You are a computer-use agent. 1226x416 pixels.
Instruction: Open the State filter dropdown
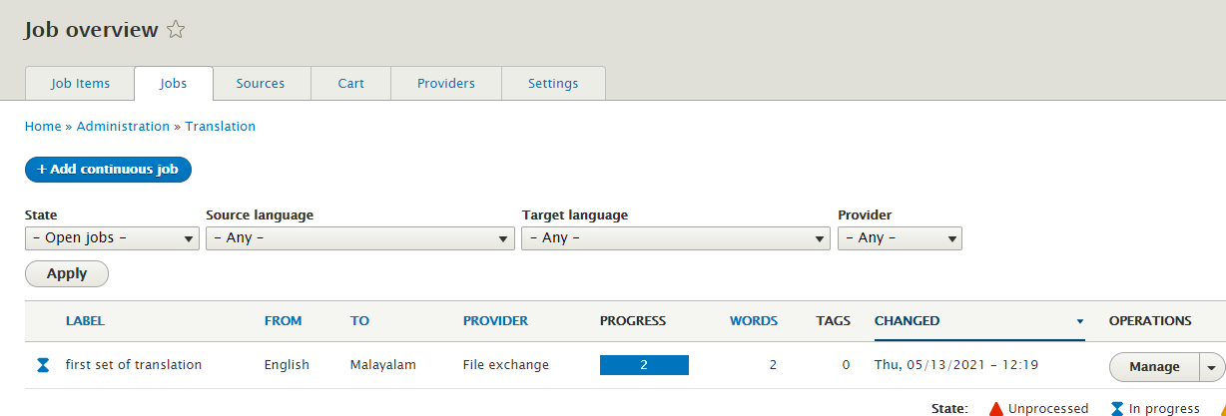(112, 238)
